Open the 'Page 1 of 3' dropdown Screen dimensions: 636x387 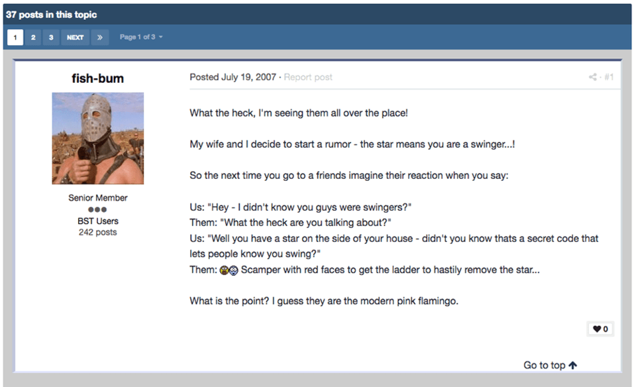[x=141, y=37]
